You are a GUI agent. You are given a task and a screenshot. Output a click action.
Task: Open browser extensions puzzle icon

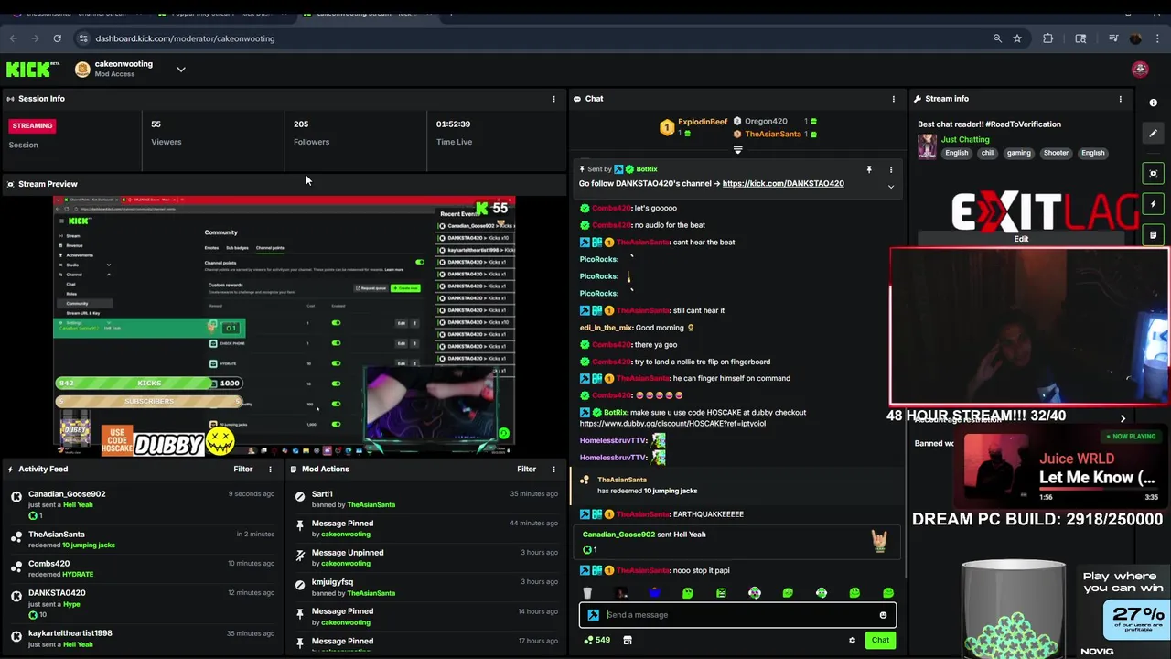1047,38
